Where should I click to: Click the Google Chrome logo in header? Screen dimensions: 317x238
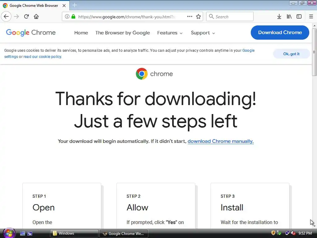tap(31, 32)
